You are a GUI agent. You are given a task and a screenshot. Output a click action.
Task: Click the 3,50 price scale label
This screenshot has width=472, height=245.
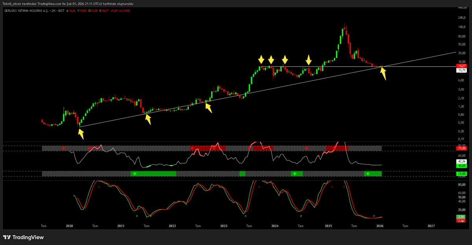(x=461, y=90)
